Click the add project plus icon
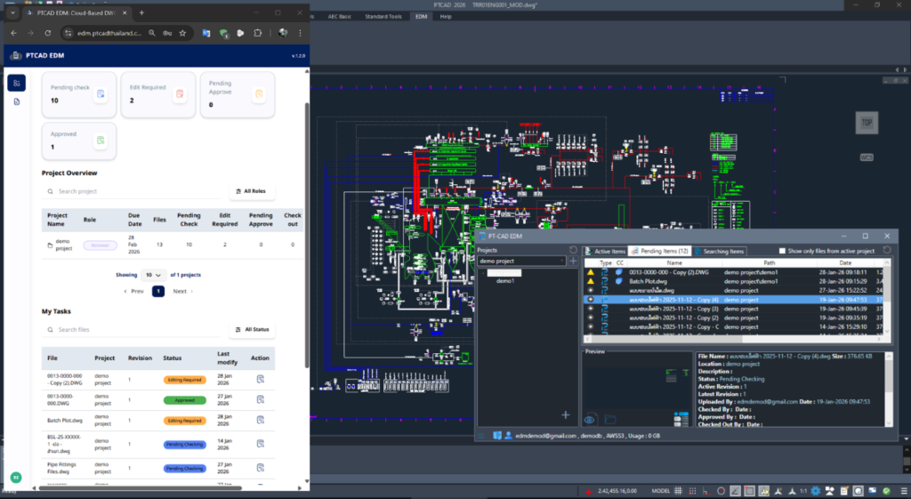Screen dimensions: 911x499 coord(573,262)
